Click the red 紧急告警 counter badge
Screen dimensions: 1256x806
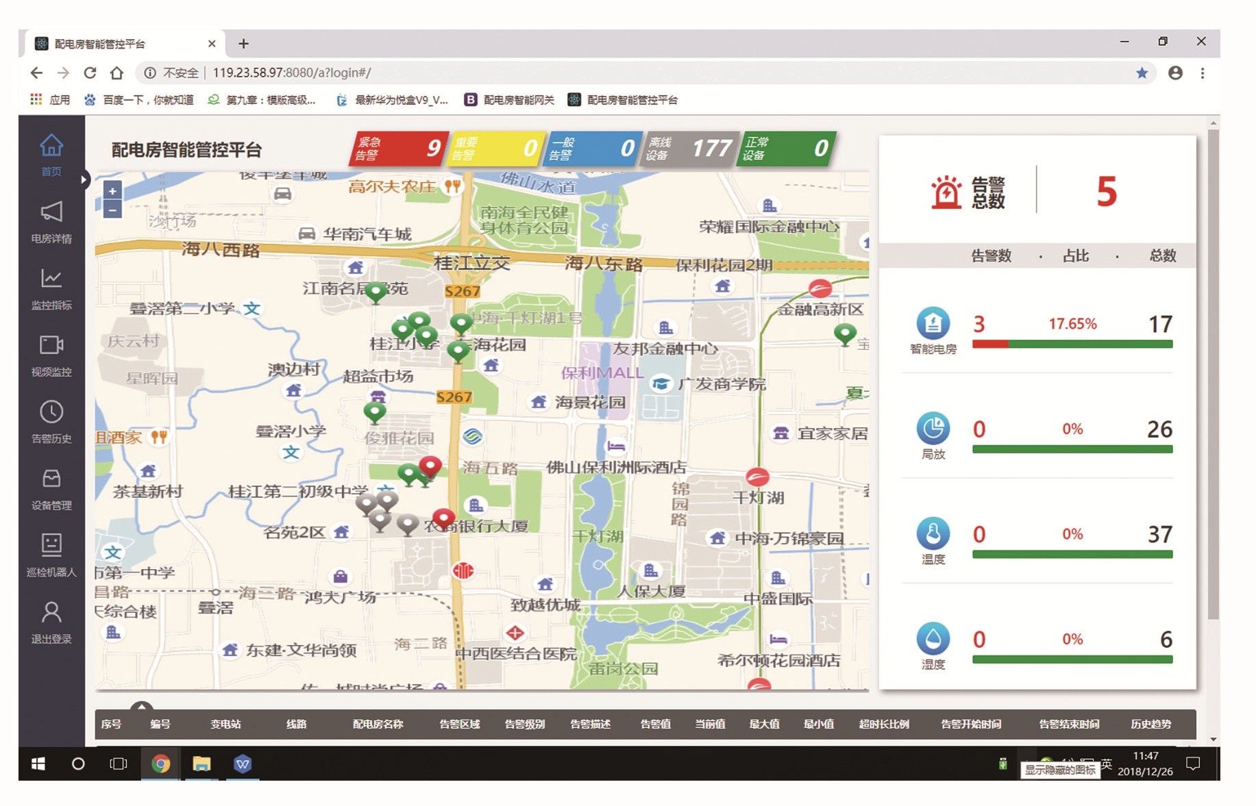(399, 149)
